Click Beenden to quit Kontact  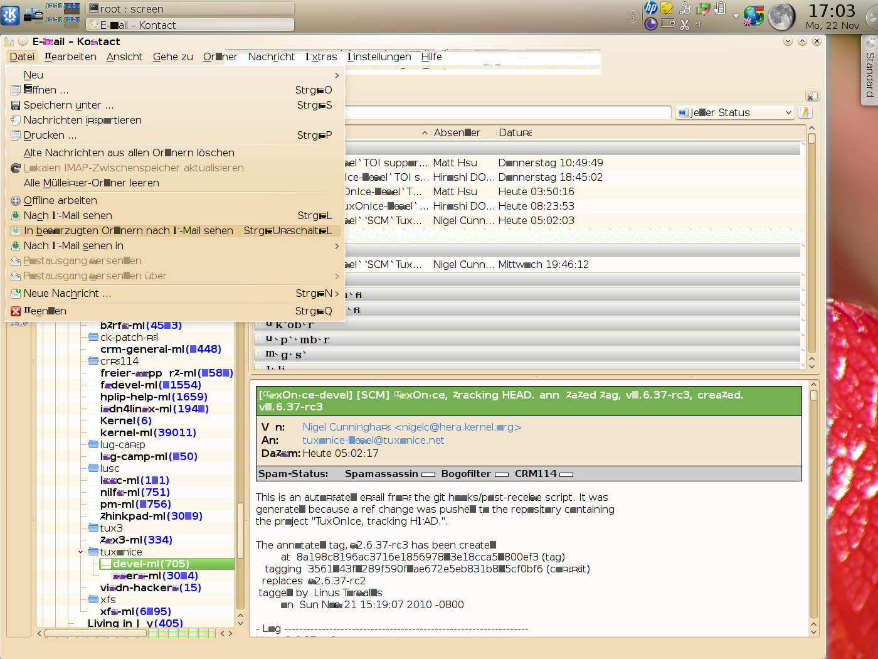tap(45, 311)
